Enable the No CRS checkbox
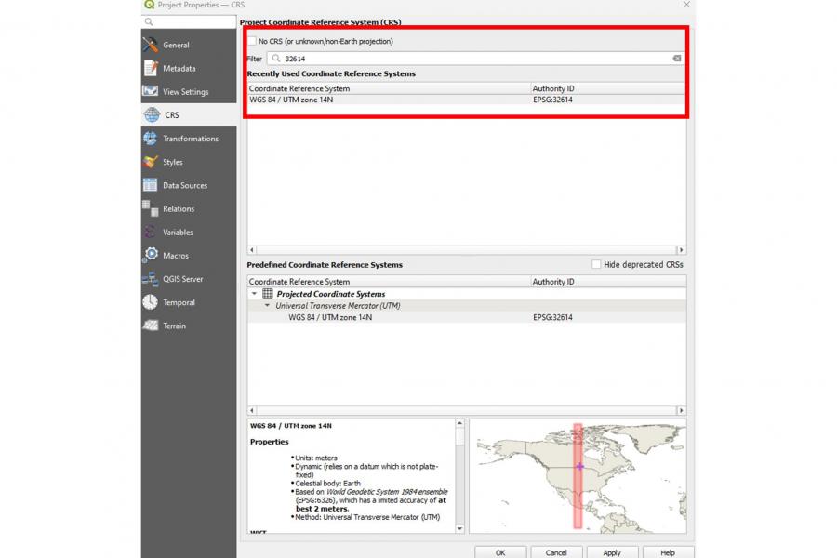Image resolution: width=837 pixels, height=558 pixels. click(x=252, y=41)
